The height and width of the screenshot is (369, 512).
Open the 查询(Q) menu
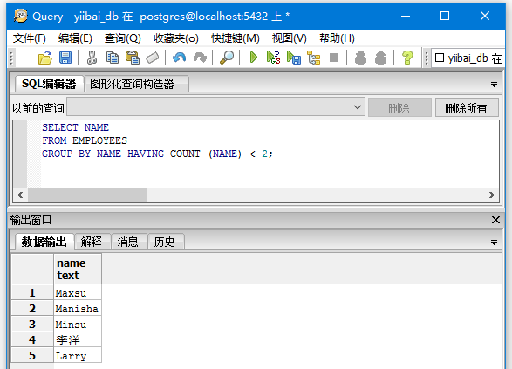pyautogui.click(x=122, y=38)
